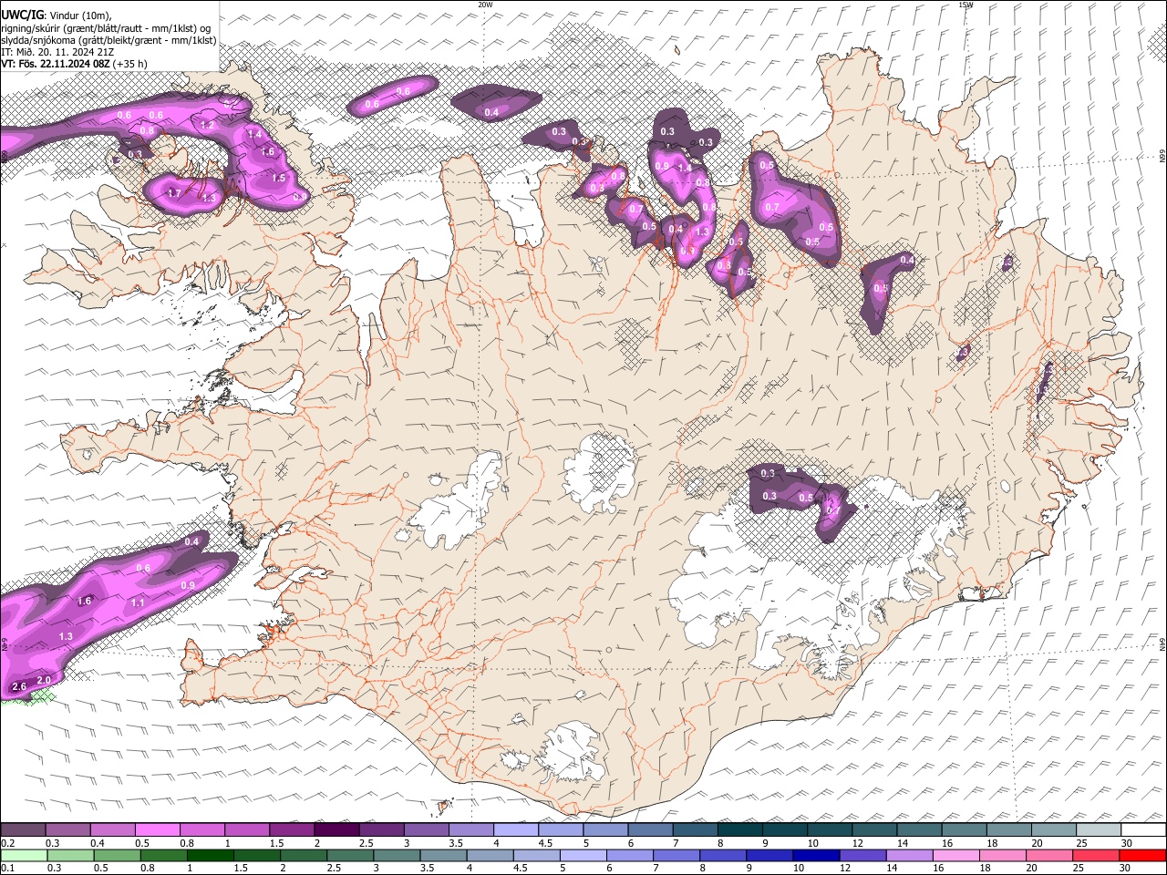Image resolution: width=1167 pixels, height=875 pixels.
Task: Click the '1.7' precipitation value on the map
Action: click(x=174, y=193)
